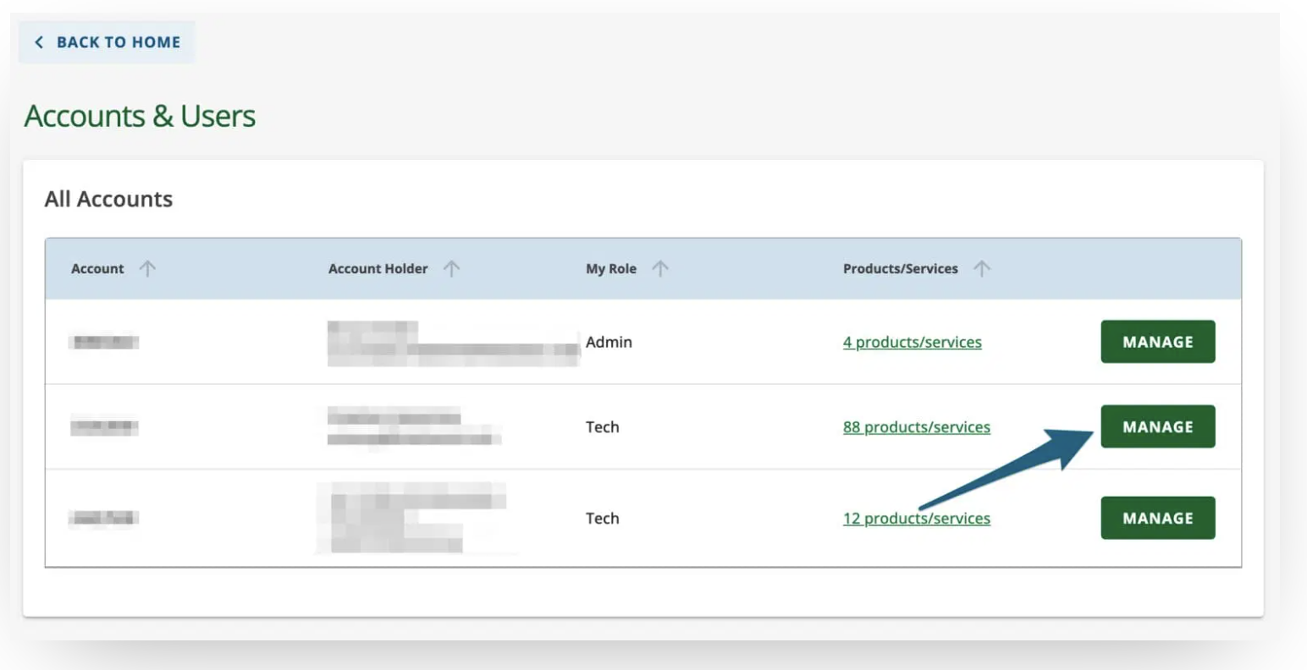Manage the account the arrow points to
The image size is (1307, 670).
1157,426
